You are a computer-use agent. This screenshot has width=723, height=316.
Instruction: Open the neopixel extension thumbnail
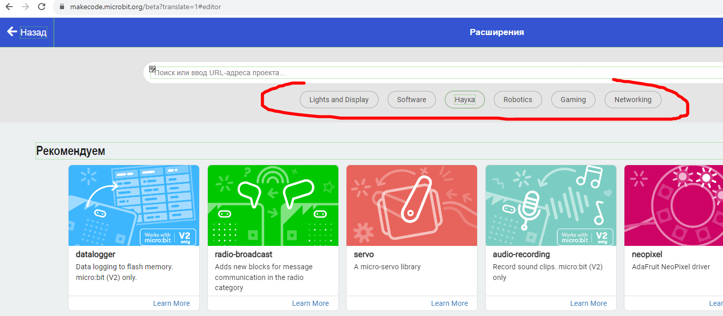(x=676, y=205)
